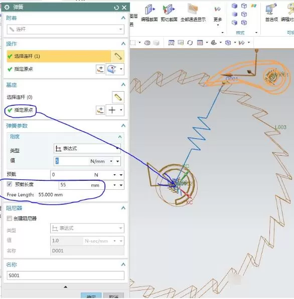Click the 取消 button
Image resolution: width=294 pixels, height=299 pixels.
(x=114, y=296)
